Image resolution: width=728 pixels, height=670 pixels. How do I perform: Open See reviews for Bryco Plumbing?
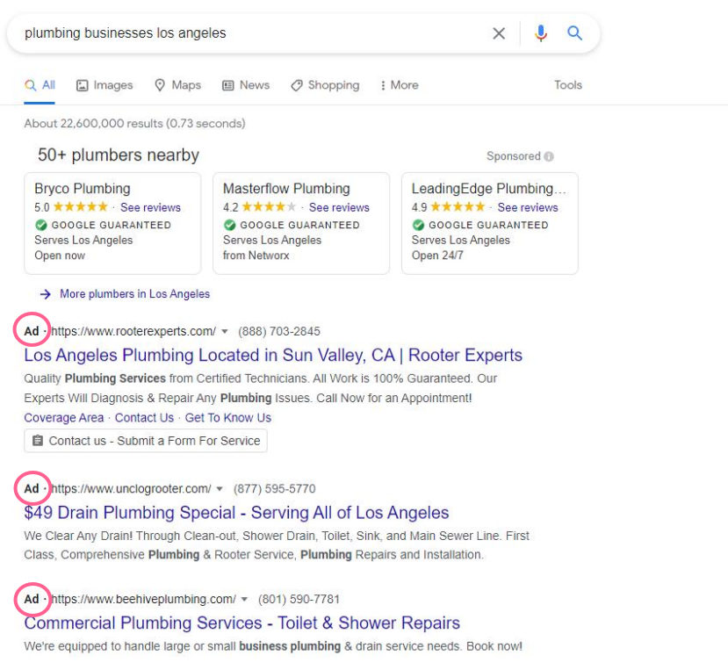[x=150, y=207]
